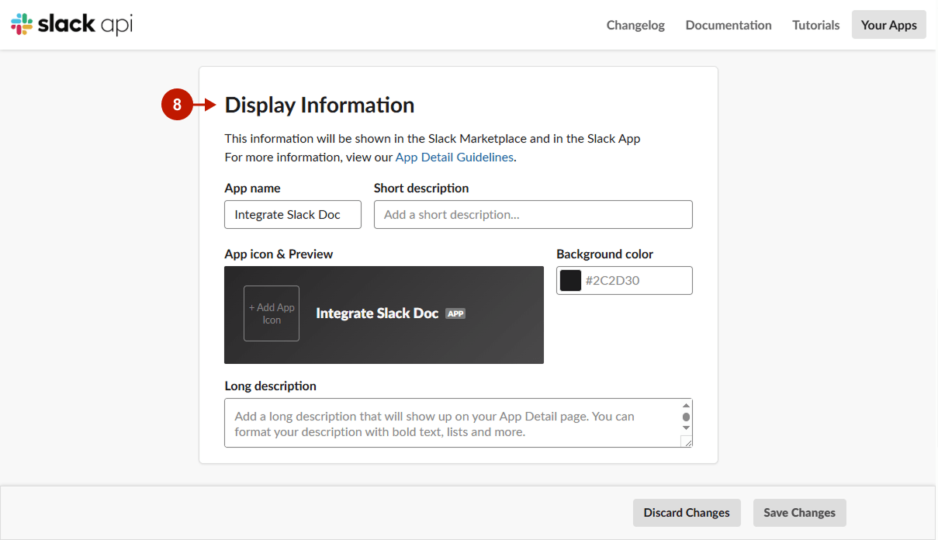Open the Documentation menu item
This screenshot has width=938, height=540.
[729, 25]
